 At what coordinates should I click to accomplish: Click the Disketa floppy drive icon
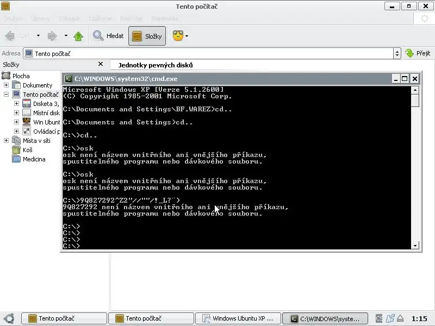tap(27, 103)
